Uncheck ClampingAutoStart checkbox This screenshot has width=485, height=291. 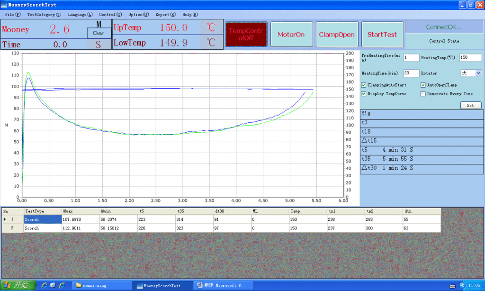(x=363, y=85)
